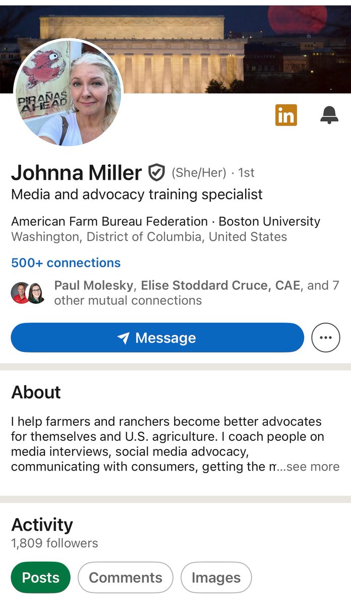Open the three-dot more options menu

[326, 337]
